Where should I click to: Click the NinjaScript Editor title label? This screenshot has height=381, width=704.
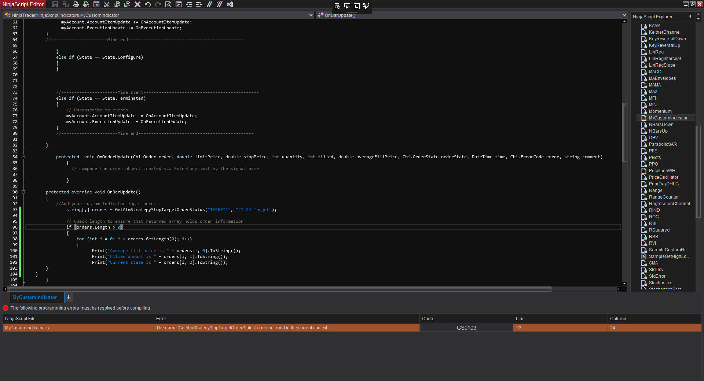point(23,4)
